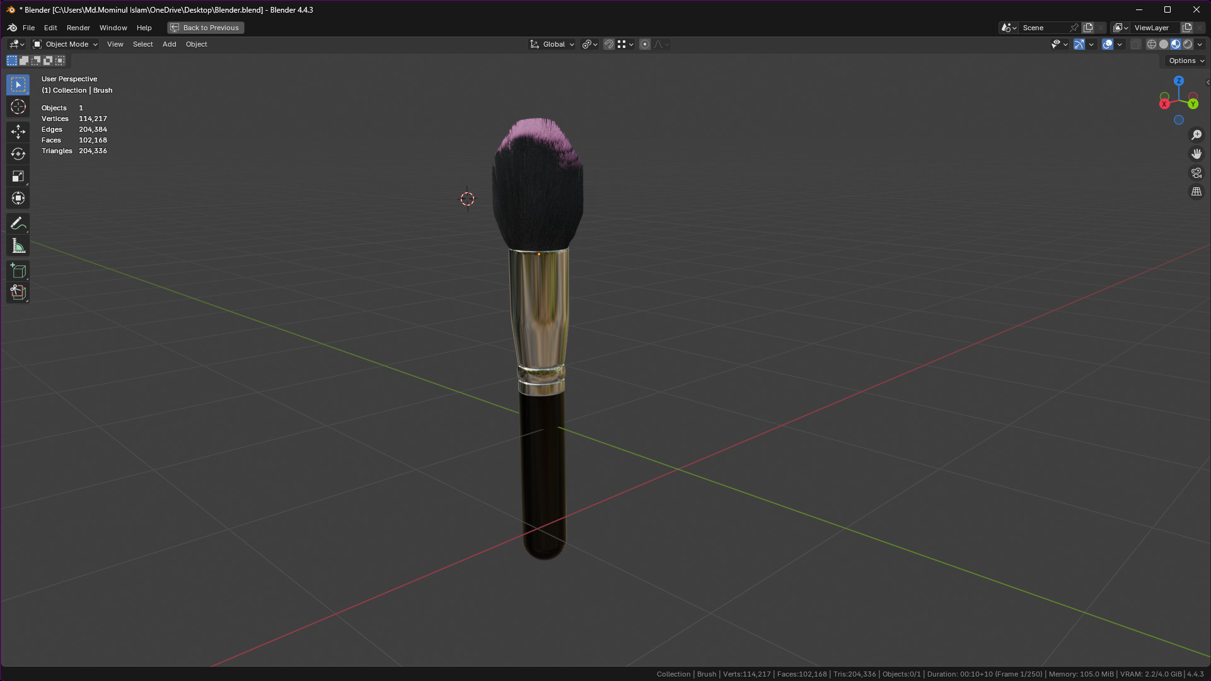Click the green Y axis on navigation gizmo
This screenshot has width=1211, height=681.
(1193, 104)
